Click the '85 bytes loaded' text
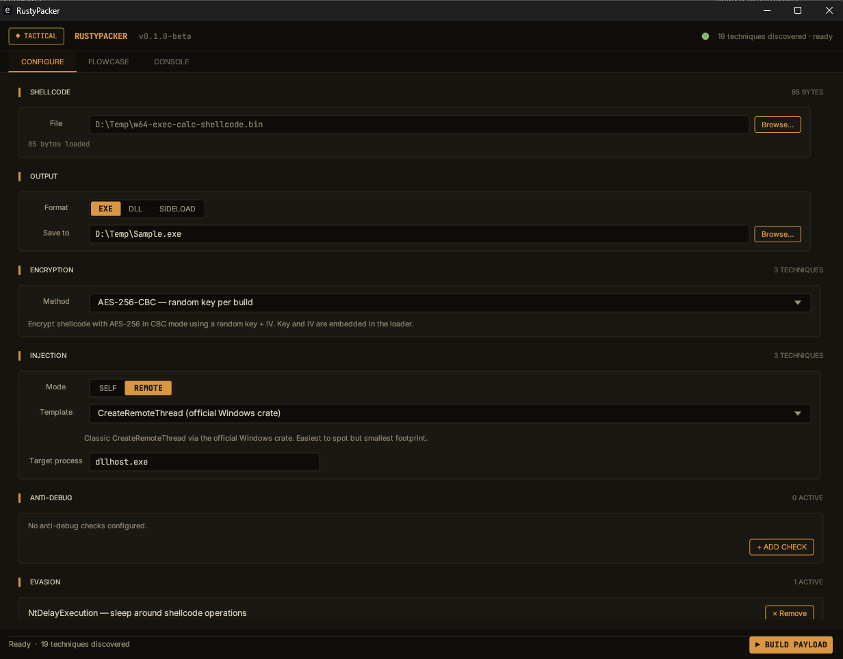 (59, 144)
